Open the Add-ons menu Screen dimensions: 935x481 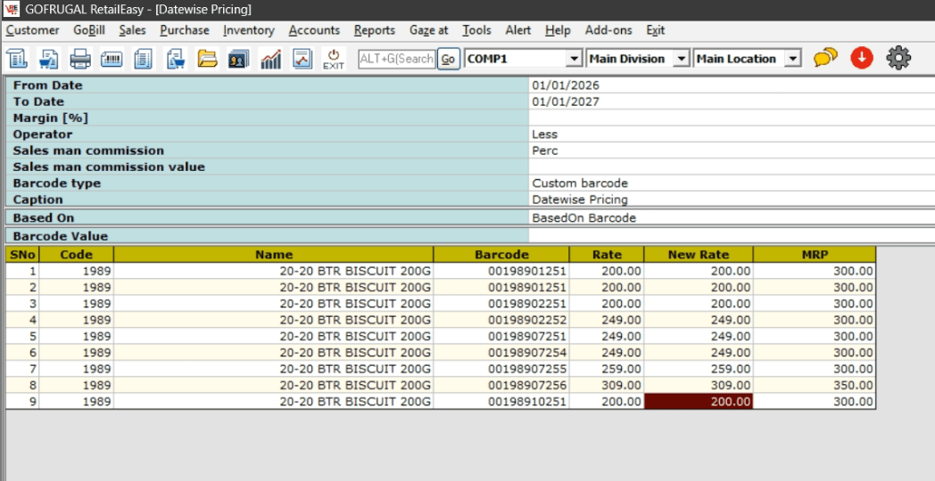tap(608, 30)
